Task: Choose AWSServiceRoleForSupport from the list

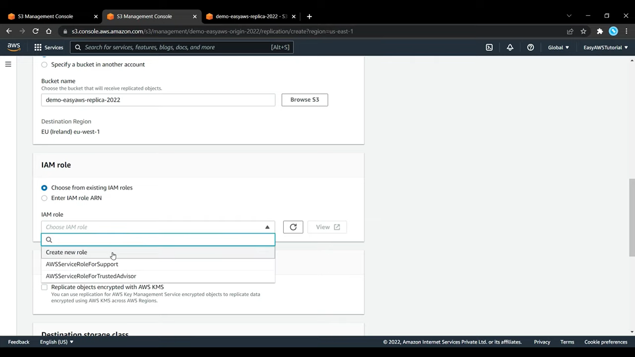Action: click(x=158, y=264)
